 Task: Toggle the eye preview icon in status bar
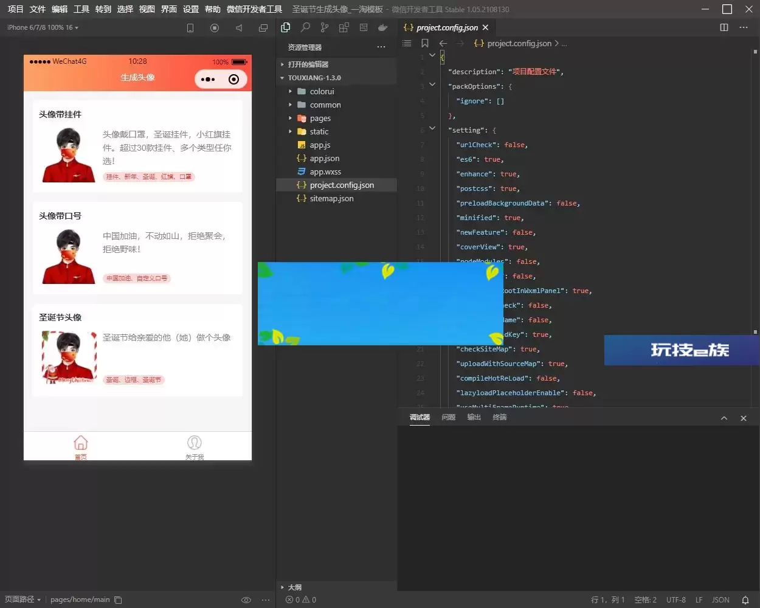pyautogui.click(x=246, y=600)
